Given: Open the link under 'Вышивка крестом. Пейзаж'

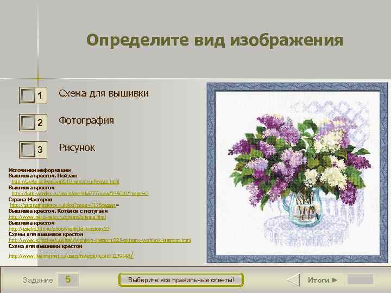Looking at the screenshot, I should pos(65,182).
